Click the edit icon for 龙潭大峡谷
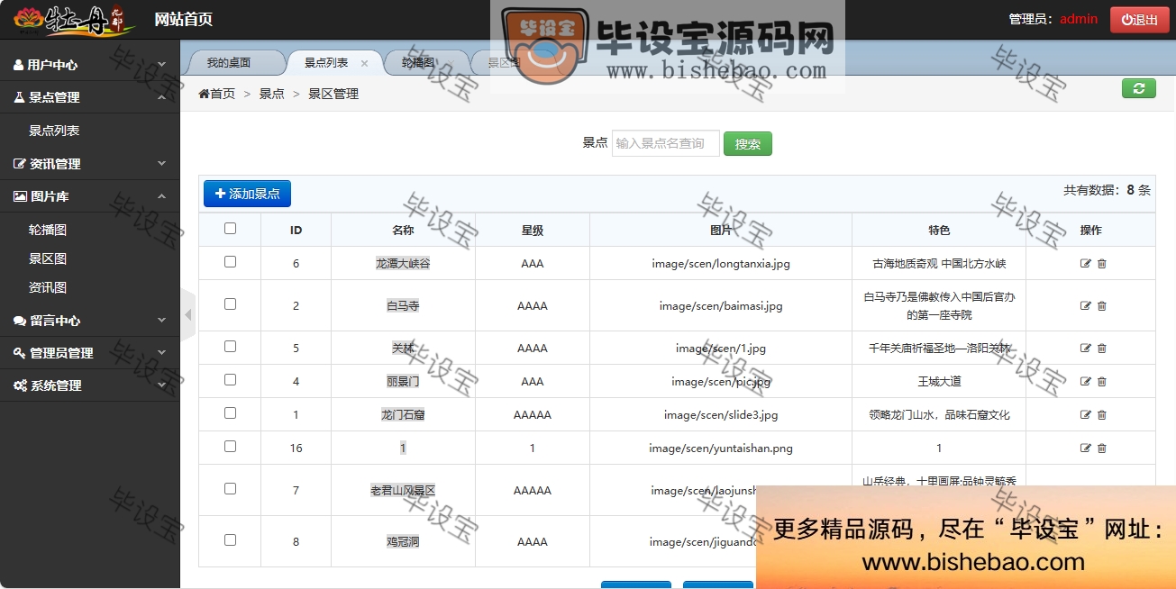The image size is (1176, 589). coord(1085,264)
